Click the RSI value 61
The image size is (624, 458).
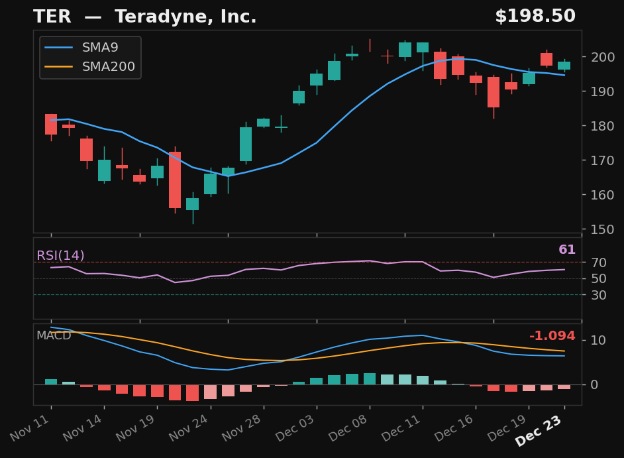[567, 250]
